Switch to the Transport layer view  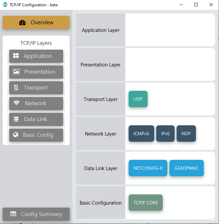click(36, 88)
